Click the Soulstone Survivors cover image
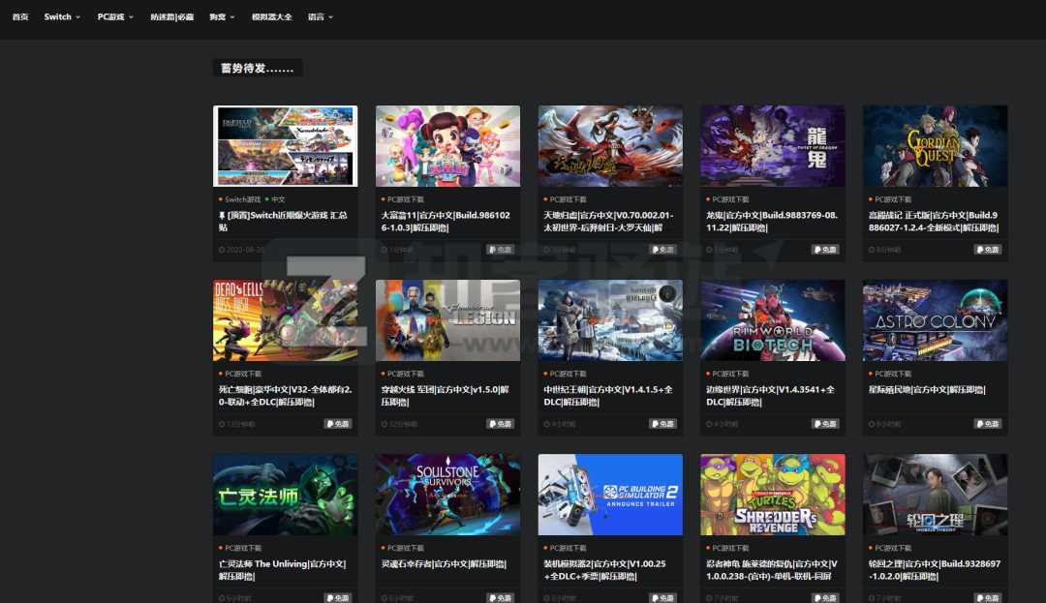 447,494
